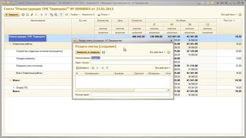
Task: Open the Печать dropdown menu
Action: click(103, 15)
